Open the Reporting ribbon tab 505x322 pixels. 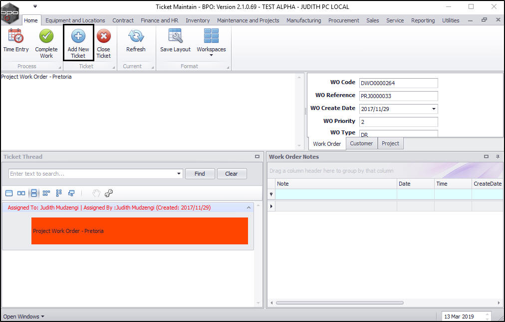tap(423, 20)
